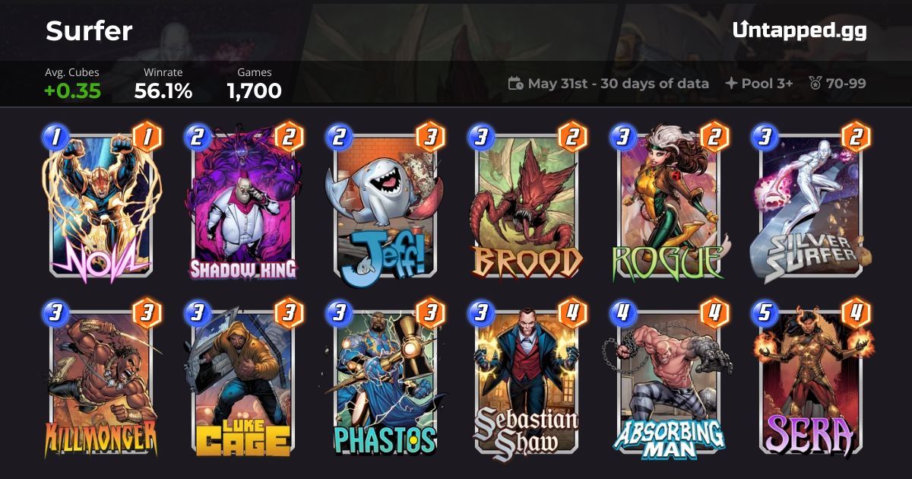This screenshot has height=479, width=912.
Task: Click the rank medal icon beside 70-99
Action: [x=815, y=84]
